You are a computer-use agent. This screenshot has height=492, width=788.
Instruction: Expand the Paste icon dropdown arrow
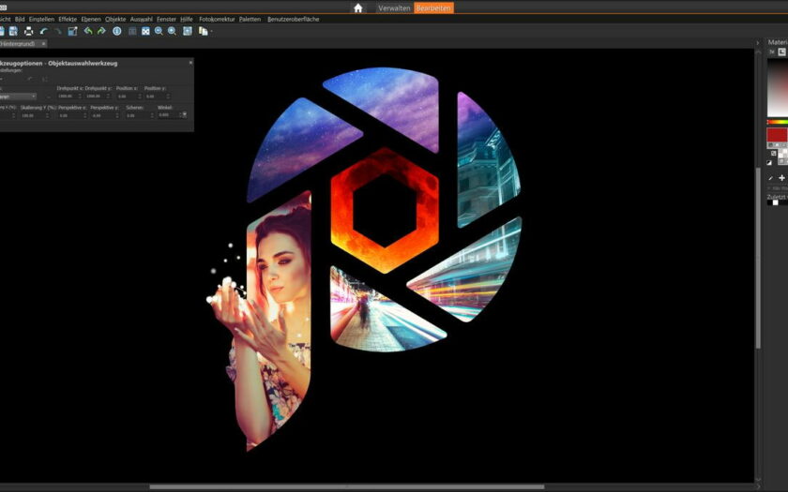pyautogui.click(x=212, y=32)
